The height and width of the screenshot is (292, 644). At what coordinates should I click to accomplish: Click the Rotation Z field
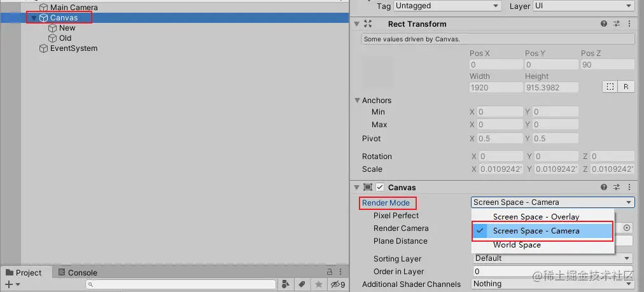tap(612, 156)
